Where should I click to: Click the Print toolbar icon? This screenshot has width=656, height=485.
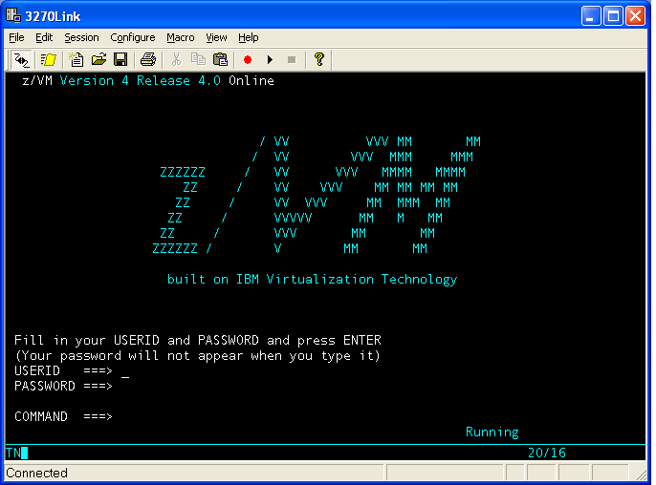click(147, 60)
